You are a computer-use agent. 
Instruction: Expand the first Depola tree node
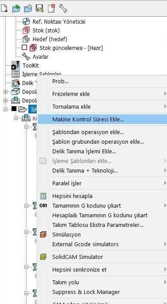tap(5, 92)
